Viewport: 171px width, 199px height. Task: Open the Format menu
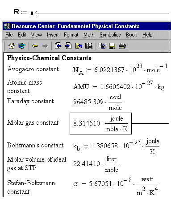[x=71, y=35]
